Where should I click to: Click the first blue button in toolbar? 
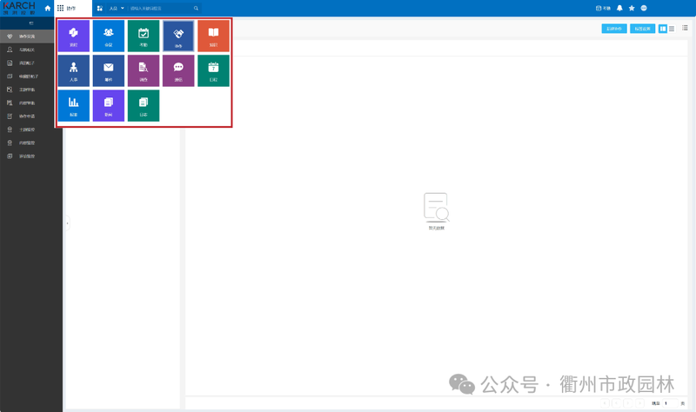click(614, 29)
